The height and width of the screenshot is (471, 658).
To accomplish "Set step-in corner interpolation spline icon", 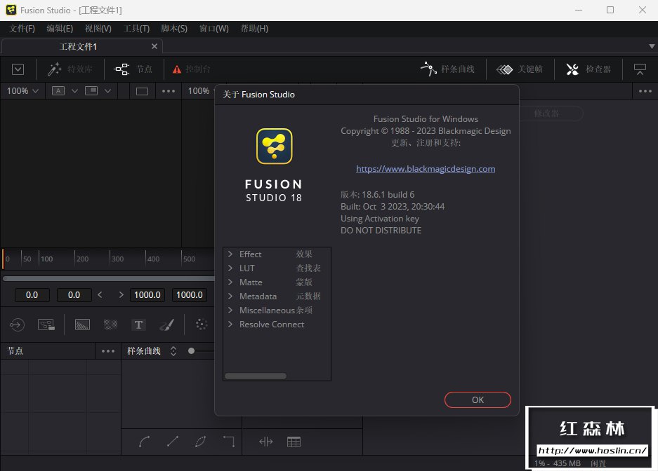I will [x=229, y=442].
